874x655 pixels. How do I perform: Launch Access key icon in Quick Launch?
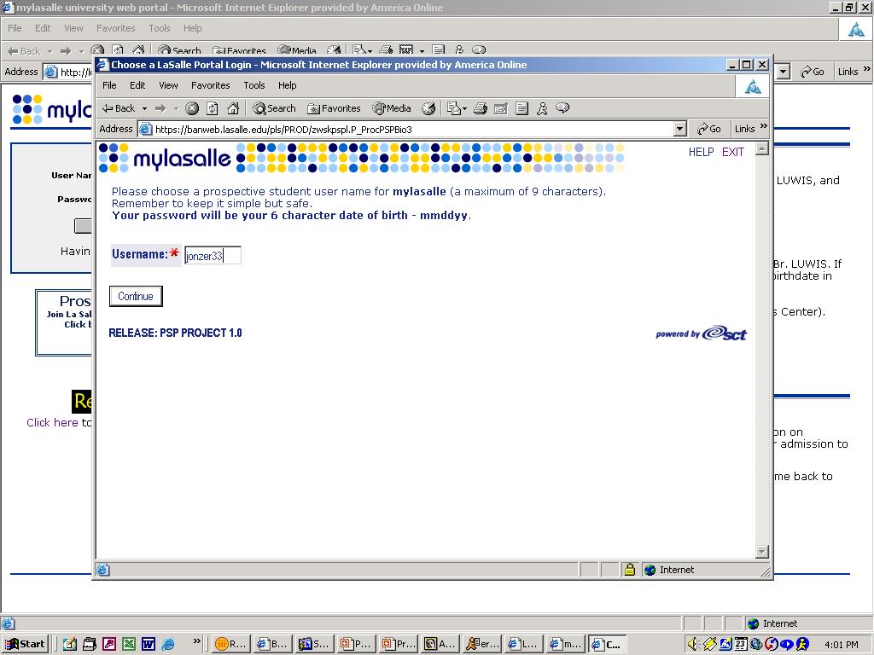click(x=109, y=644)
